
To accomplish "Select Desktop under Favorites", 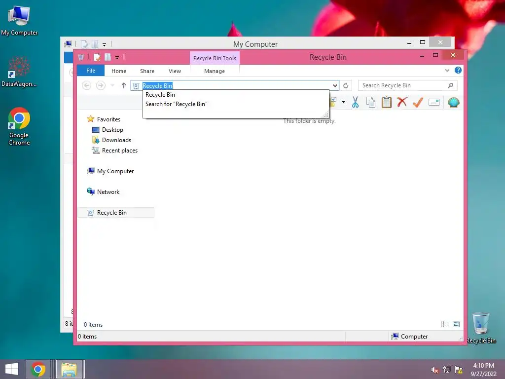I will (112, 130).
